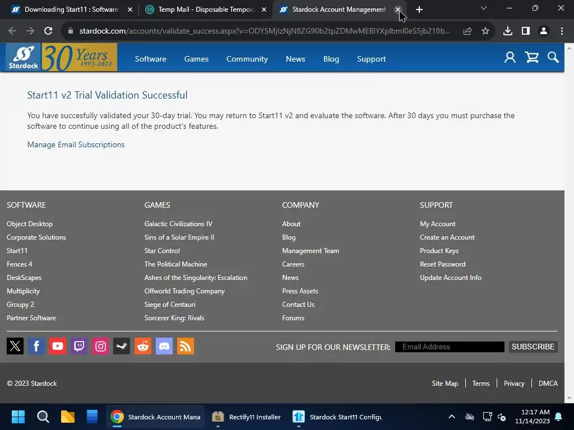Screen dimensions: 574x430
Task: Open the Product Keys link
Action: point(439,251)
